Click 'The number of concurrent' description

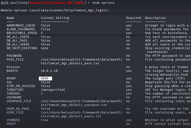168,93
